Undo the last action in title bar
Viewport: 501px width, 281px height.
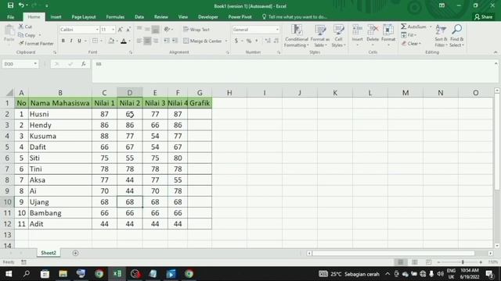click(21, 5)
